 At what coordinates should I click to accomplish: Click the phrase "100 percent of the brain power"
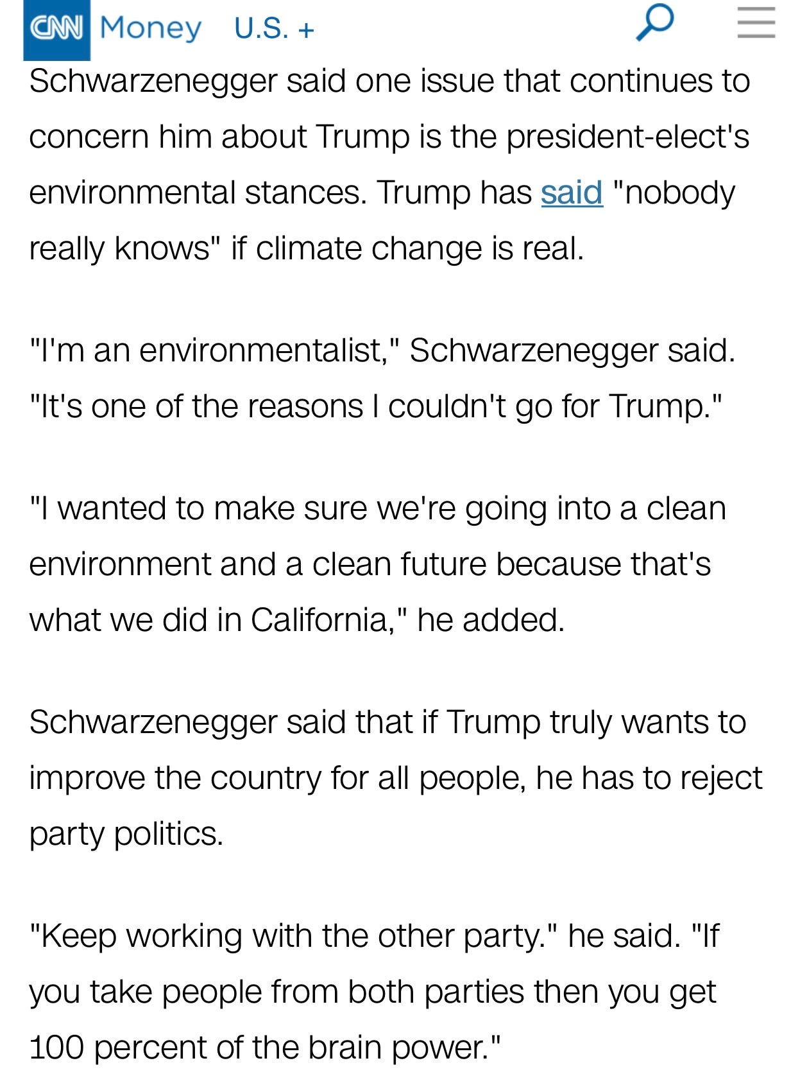(264, 1048)
